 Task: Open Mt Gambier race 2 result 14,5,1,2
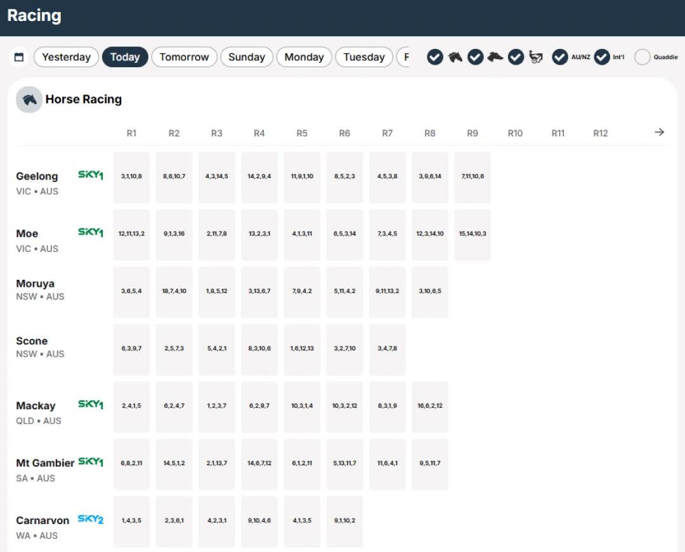174,464
